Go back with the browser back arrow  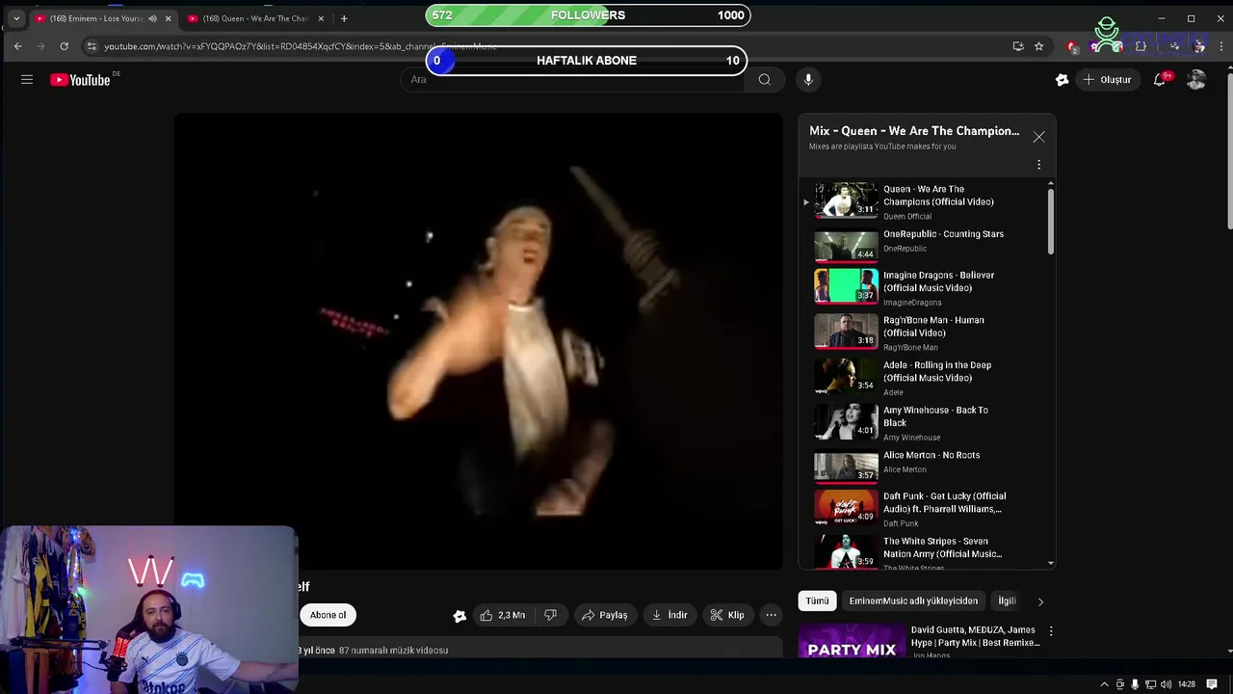pos(17,46)
